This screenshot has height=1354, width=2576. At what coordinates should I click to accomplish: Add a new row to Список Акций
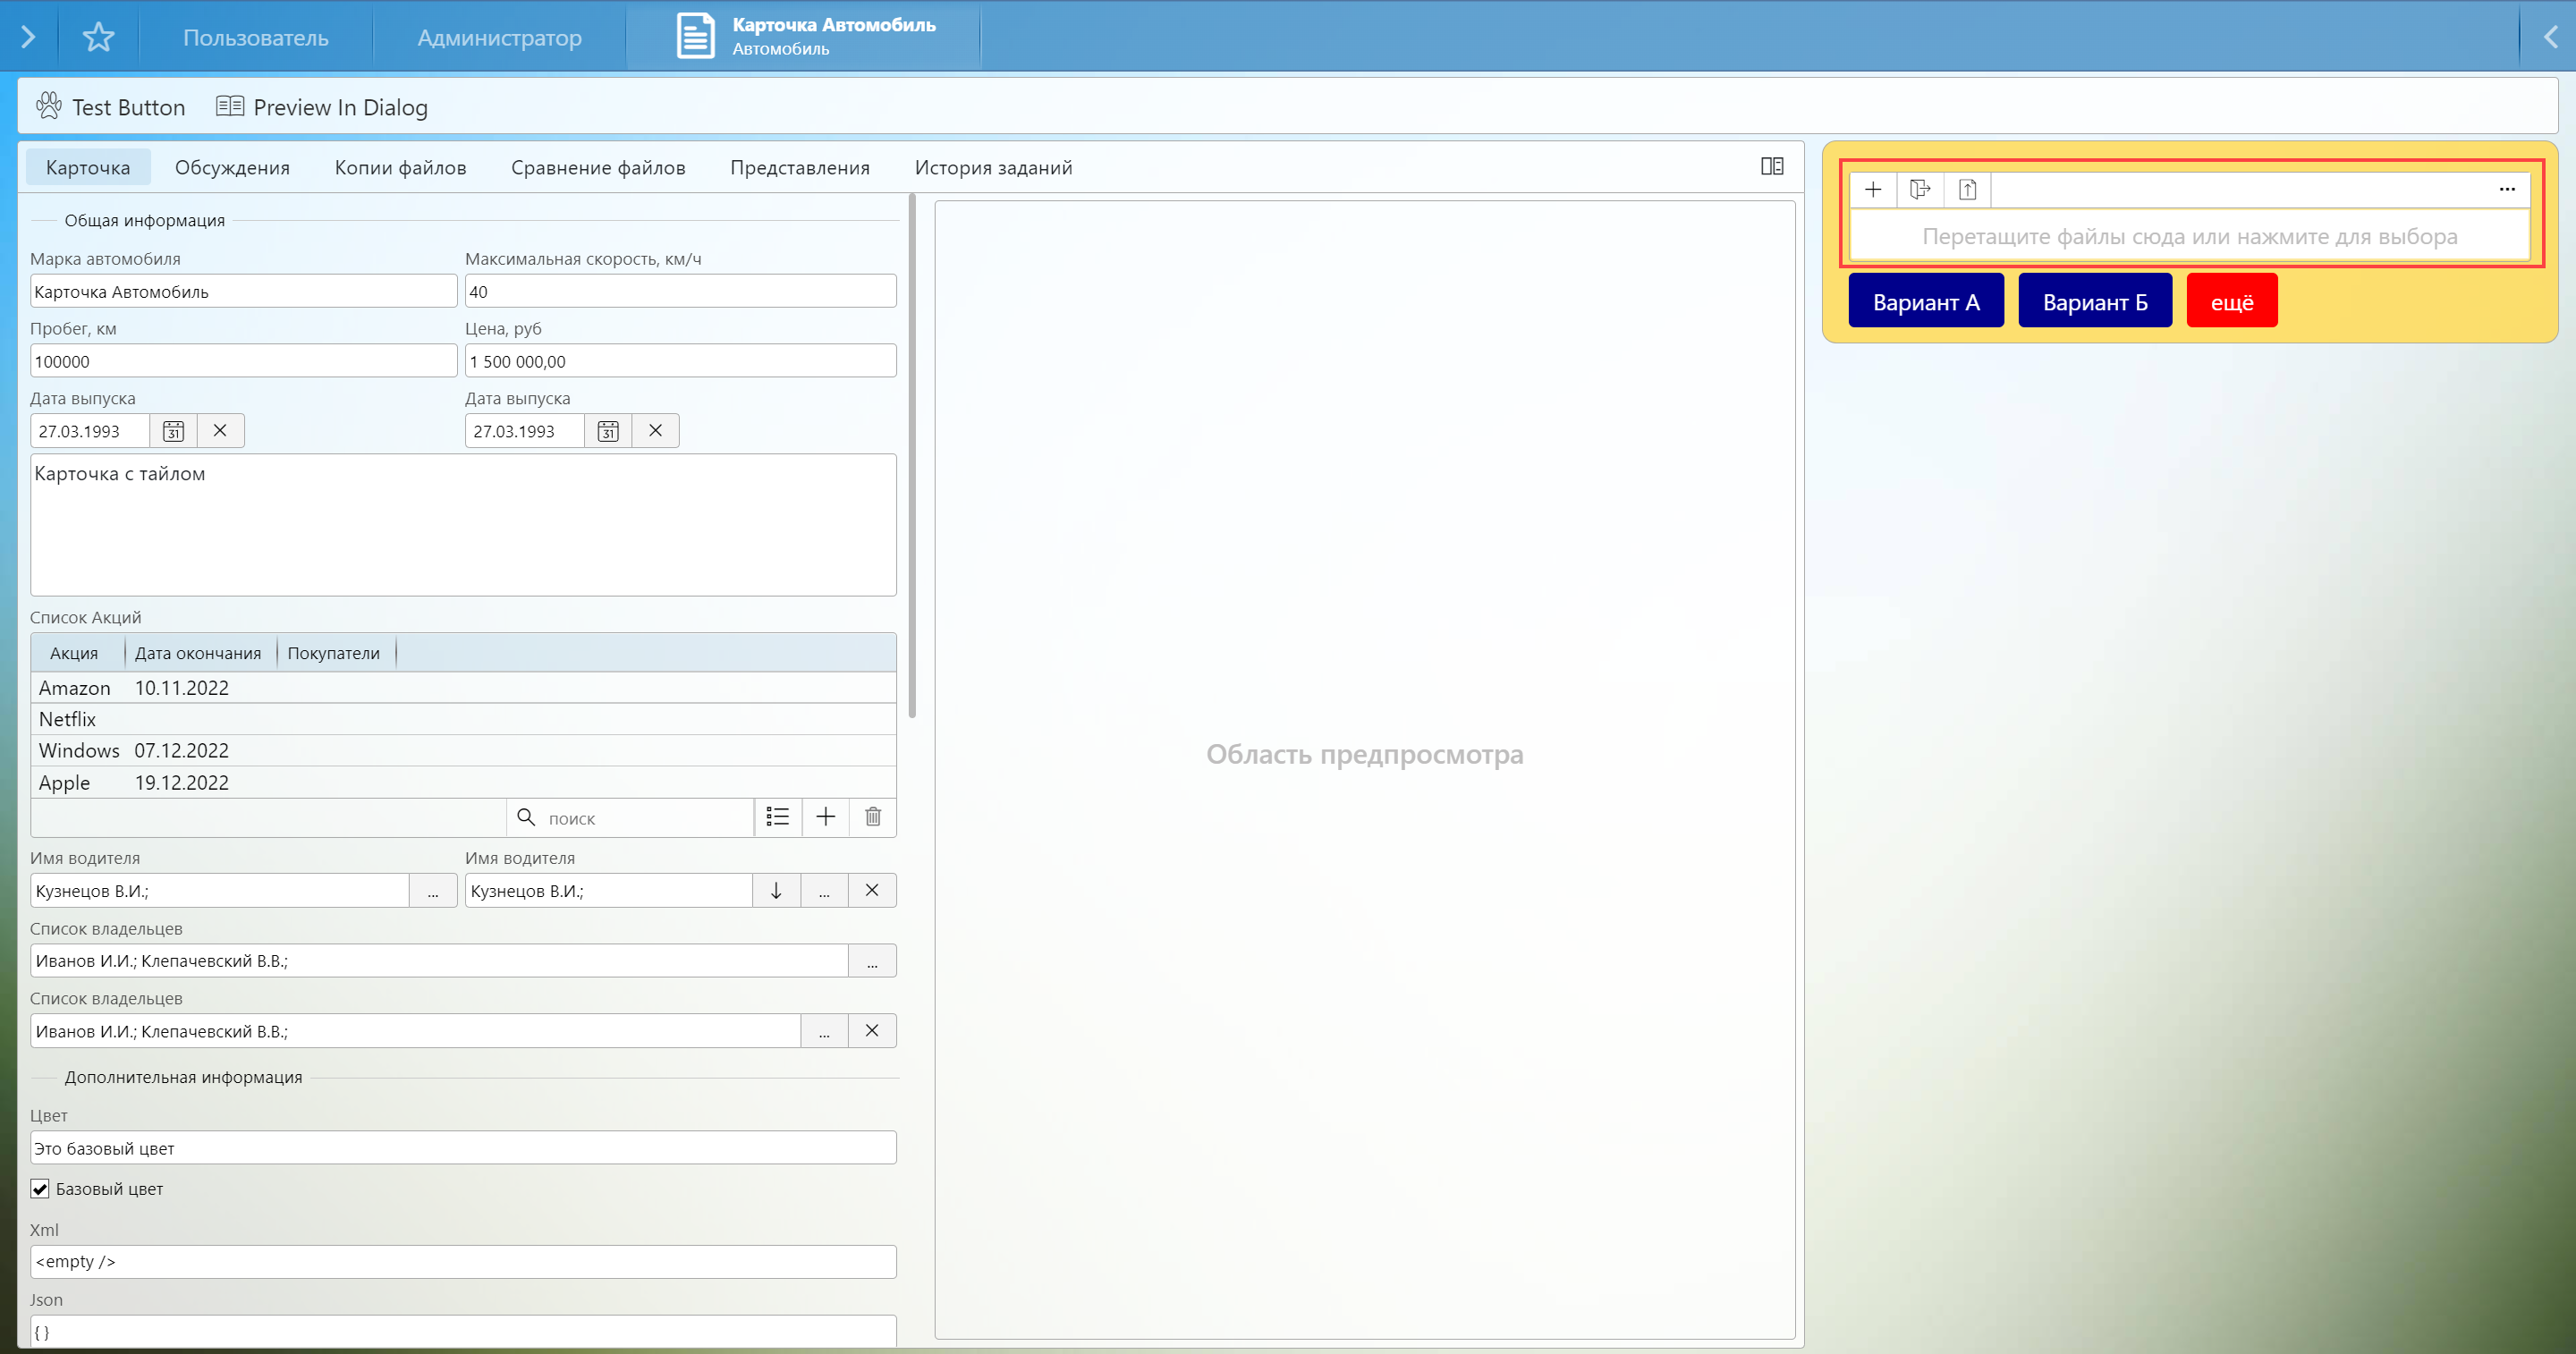(x=825, y=817)
